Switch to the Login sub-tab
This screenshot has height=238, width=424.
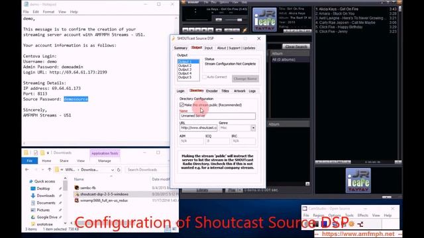coord(181,91)
